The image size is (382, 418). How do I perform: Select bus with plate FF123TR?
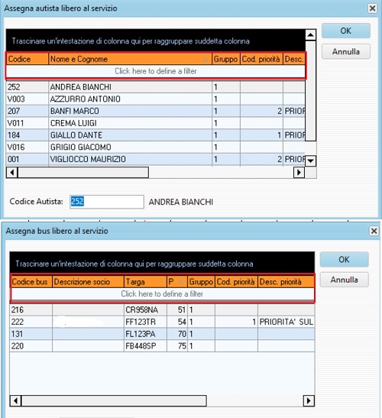[x=162, y=322]
